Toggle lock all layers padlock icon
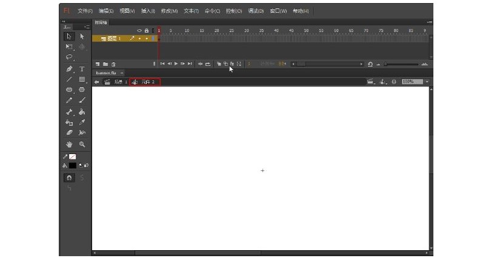The image size is (494, 258). click(145, 30)
